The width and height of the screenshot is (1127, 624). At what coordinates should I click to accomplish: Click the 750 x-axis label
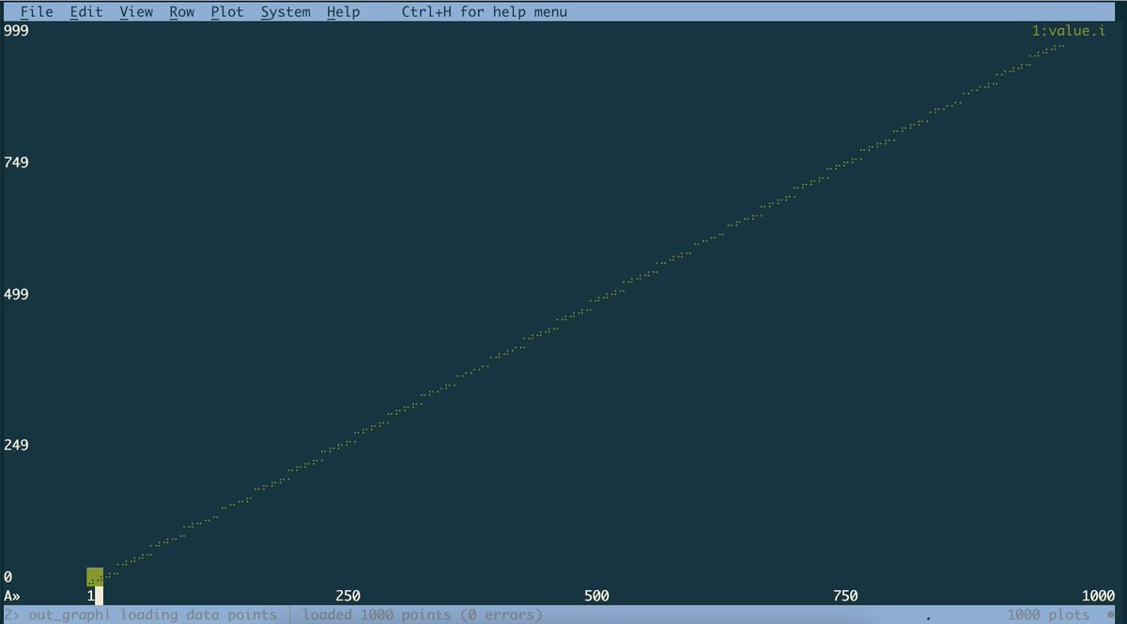point(845,596)
